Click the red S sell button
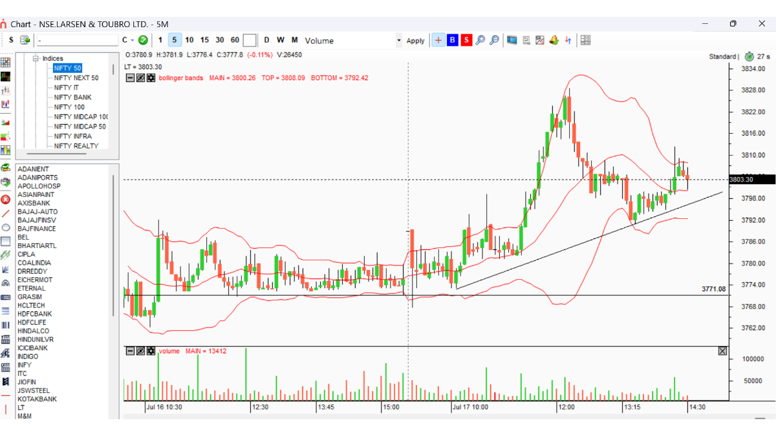776x436 pixels. [466, 40]
